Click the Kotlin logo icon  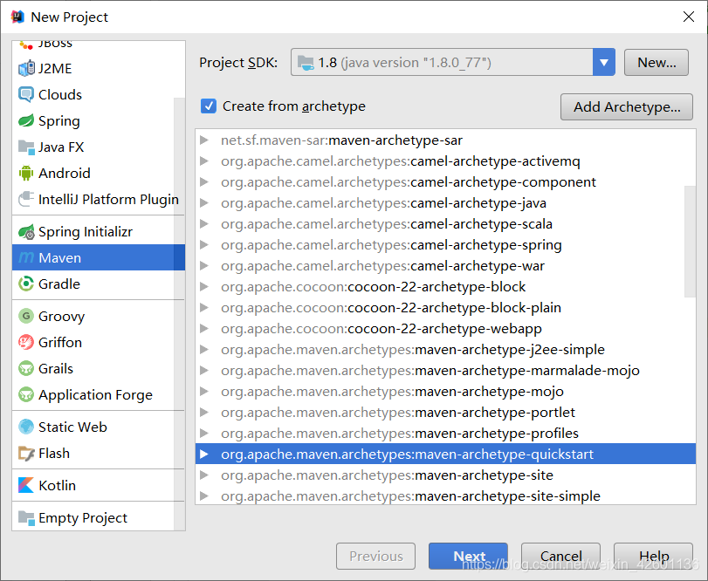click(x=26, y=486)
